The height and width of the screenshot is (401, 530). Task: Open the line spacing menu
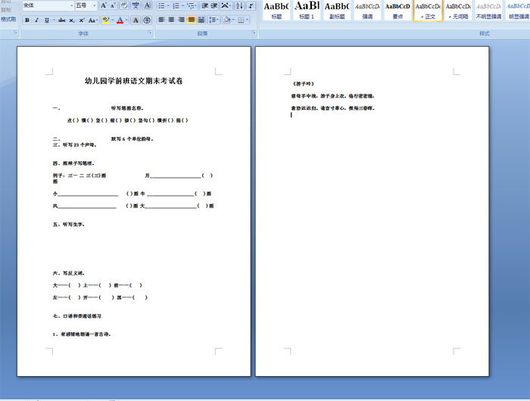tap(214, 20)
